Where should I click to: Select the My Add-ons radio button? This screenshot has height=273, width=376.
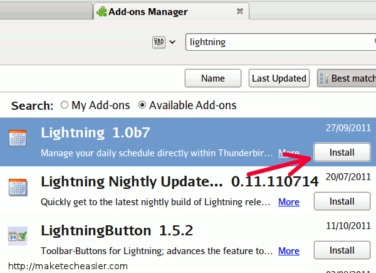[65, 105]
